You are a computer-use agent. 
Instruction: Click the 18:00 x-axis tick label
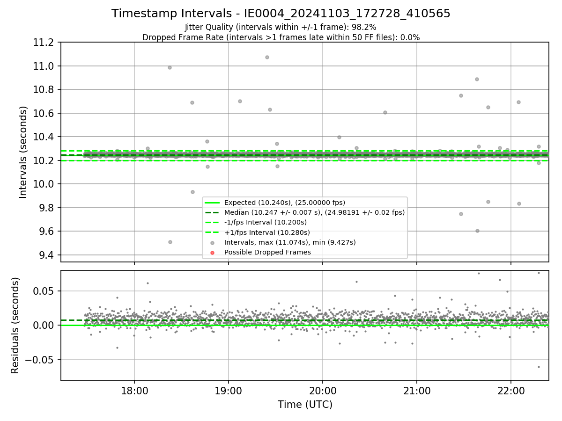coord(134,390)
